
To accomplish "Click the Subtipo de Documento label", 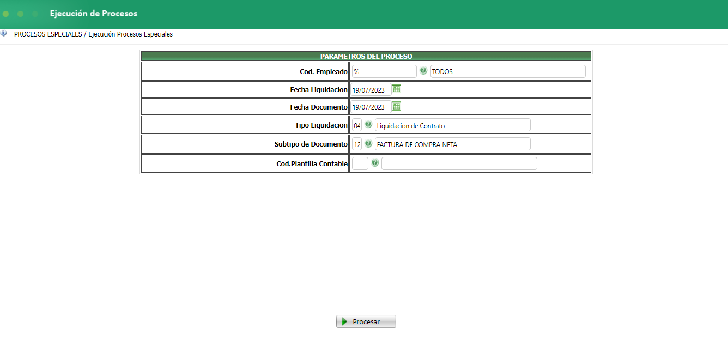I will [311, 144].
